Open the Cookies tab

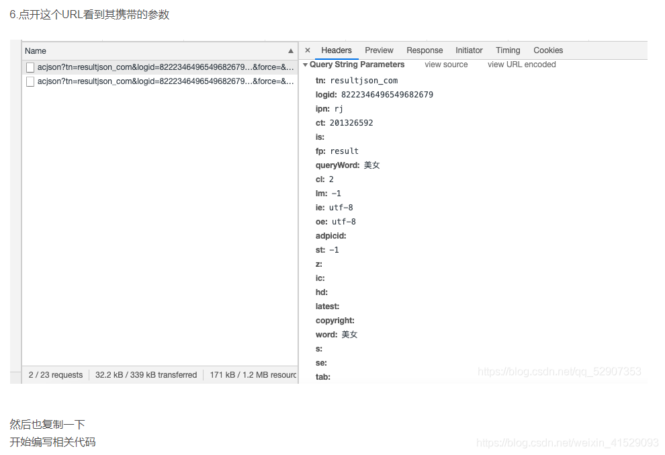coord(548,50)
